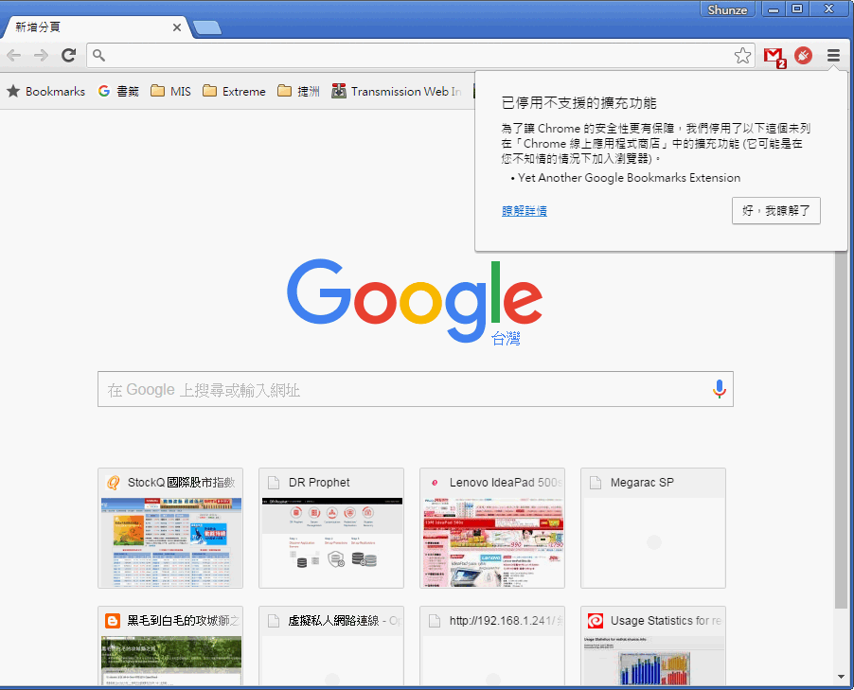Open the Chrome hamburger menu
This screenshot has height=690, width=854.
tap(833, 55)
